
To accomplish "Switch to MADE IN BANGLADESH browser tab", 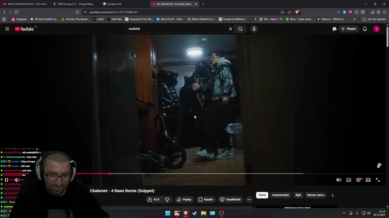I will tap(25, 4).
